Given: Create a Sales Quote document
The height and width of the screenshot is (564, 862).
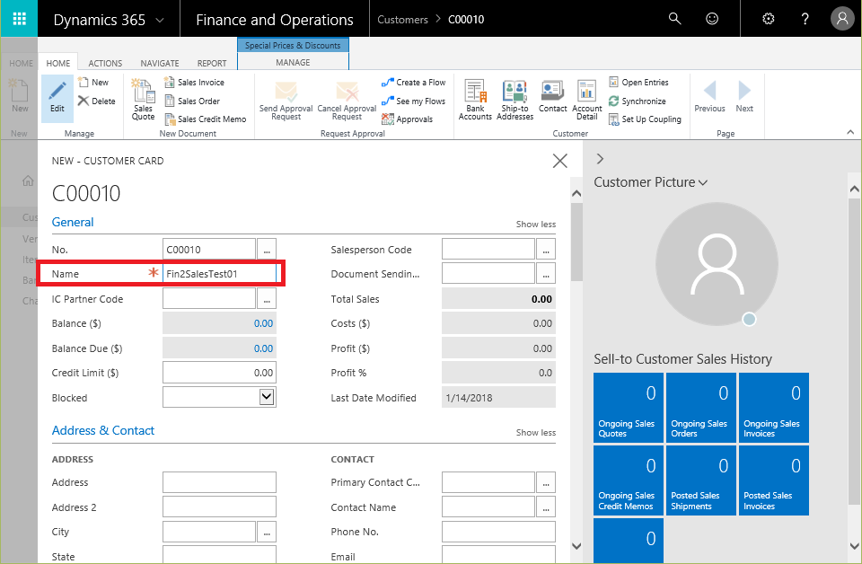Looking at the screenshot, I should click(143, 99).
